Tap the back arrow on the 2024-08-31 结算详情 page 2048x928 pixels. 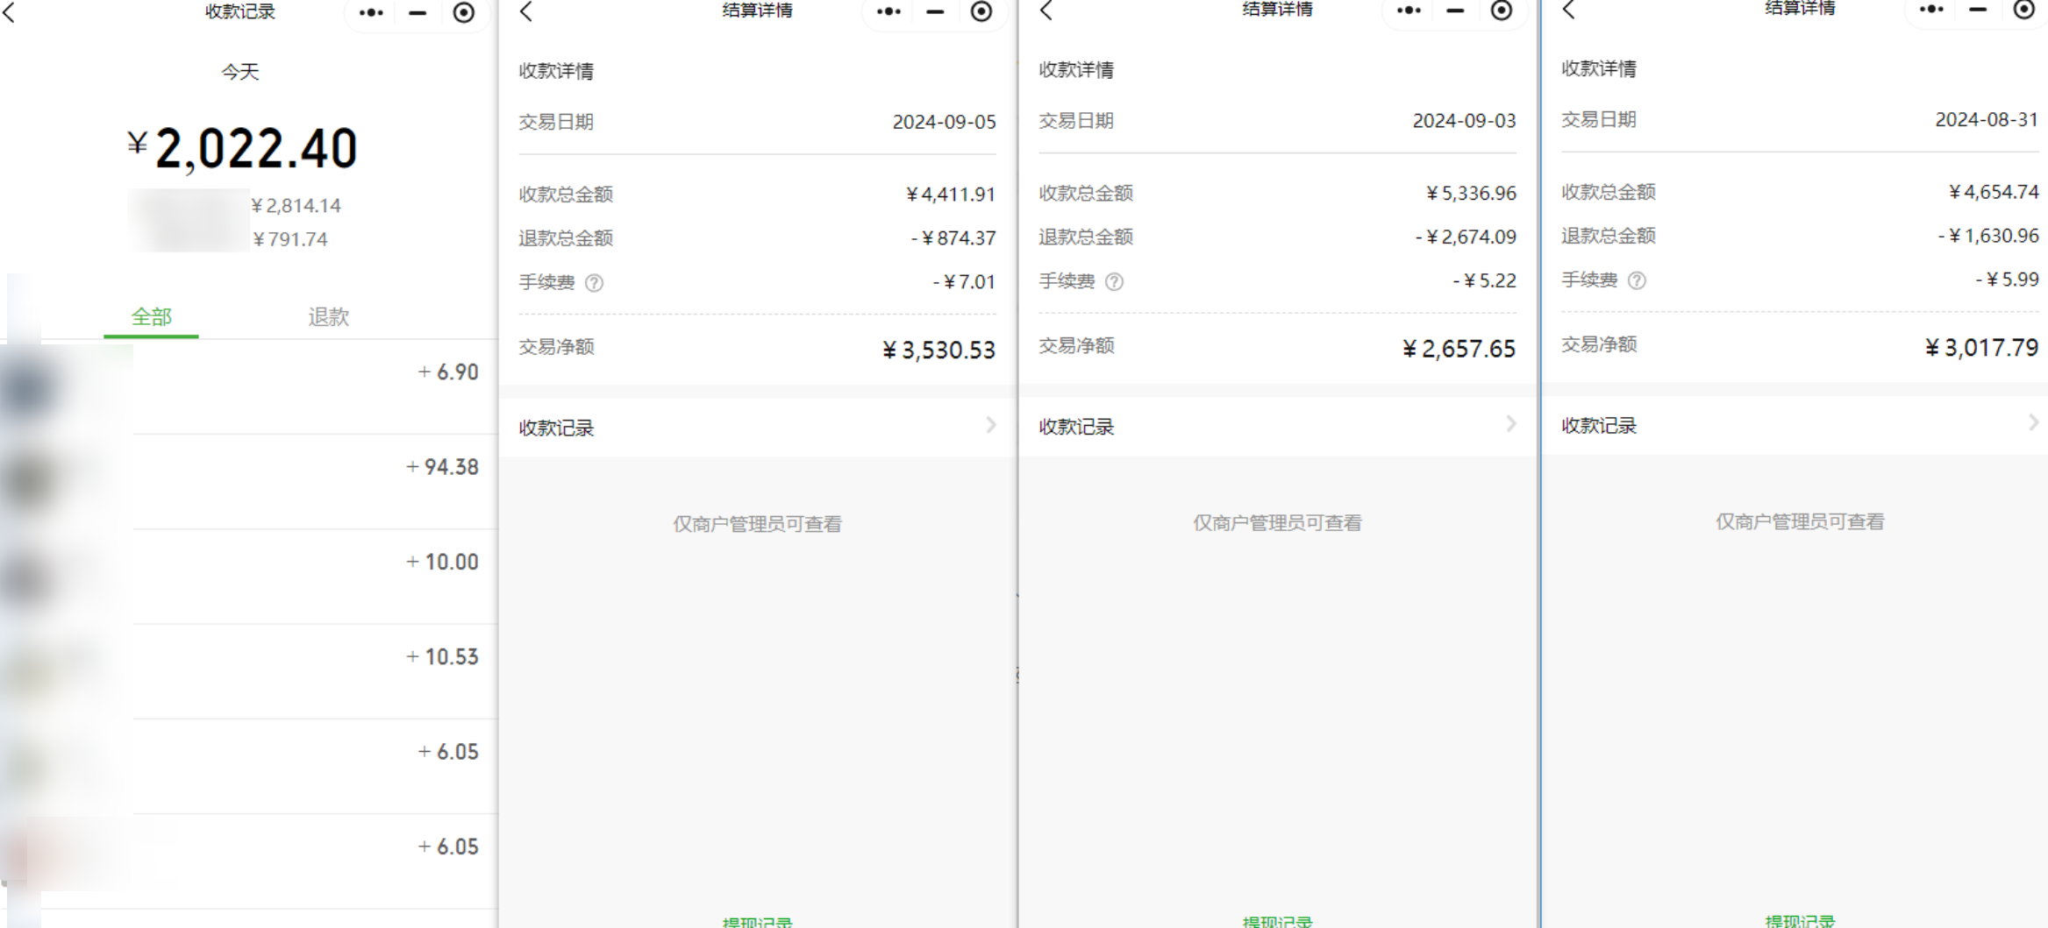(1566, 9)
